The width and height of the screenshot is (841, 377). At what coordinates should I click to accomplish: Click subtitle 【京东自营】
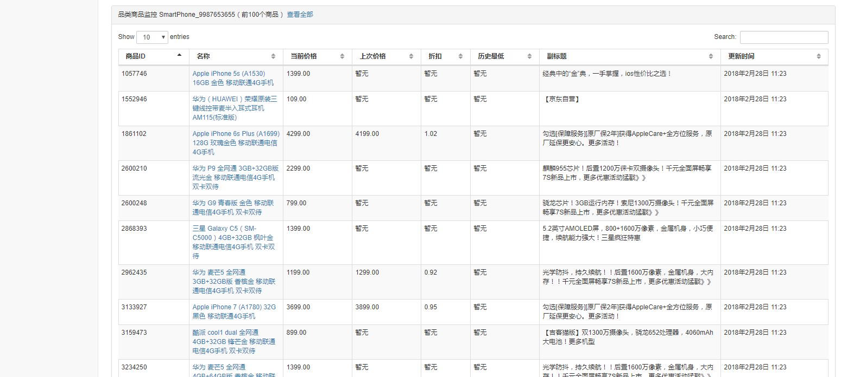coord(562,99)
